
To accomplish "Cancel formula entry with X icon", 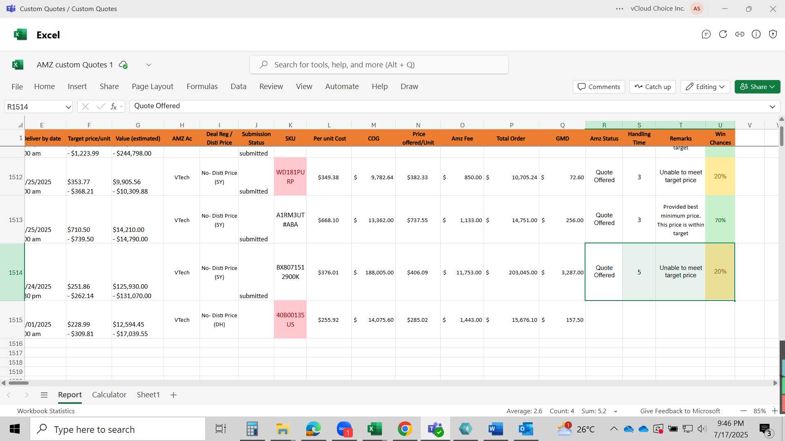I will coord(85,107).
